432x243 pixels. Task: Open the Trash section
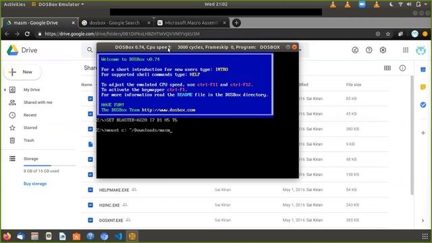click(28, 140)
